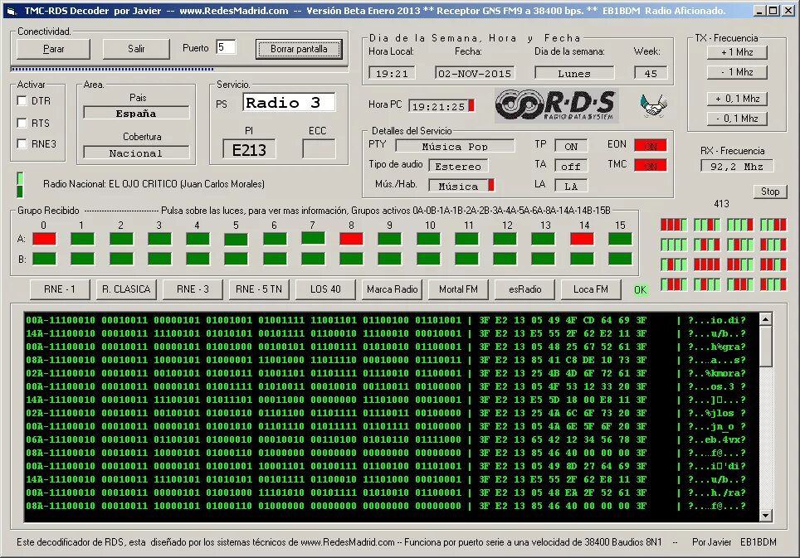Click group 4A green light

(x=198, y=239)
